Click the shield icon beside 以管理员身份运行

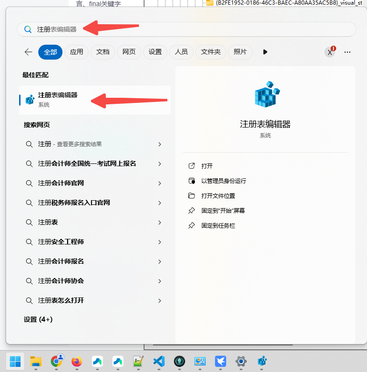click(192, 181)
